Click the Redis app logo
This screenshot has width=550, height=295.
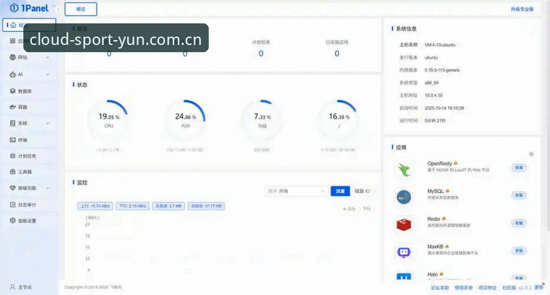tap(404, 224)
